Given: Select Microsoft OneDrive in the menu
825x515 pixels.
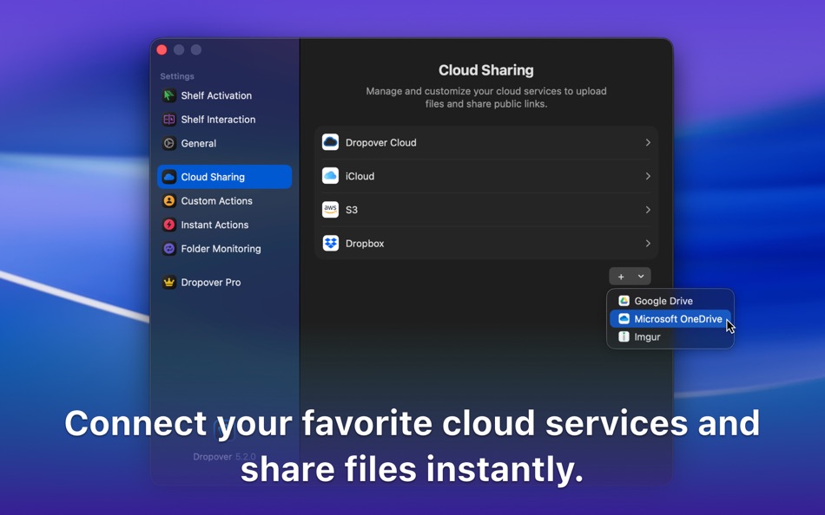Looking at the screenshot, I should pyautogui.click(x=678, y=318).
